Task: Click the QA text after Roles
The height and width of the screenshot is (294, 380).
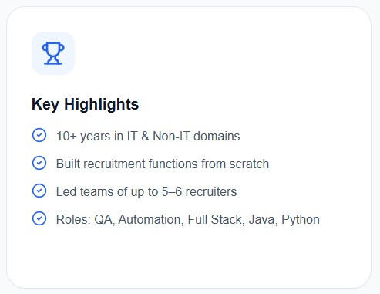Action: [x=103, y=220]
